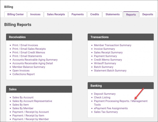
Task: Open the Deposits tab
Action: (x=147, y=14)
